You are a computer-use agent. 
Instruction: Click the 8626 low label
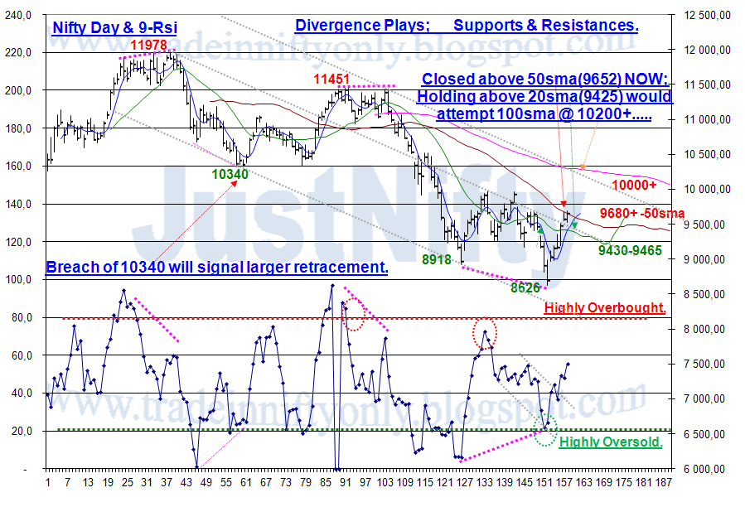coord(525,287)
